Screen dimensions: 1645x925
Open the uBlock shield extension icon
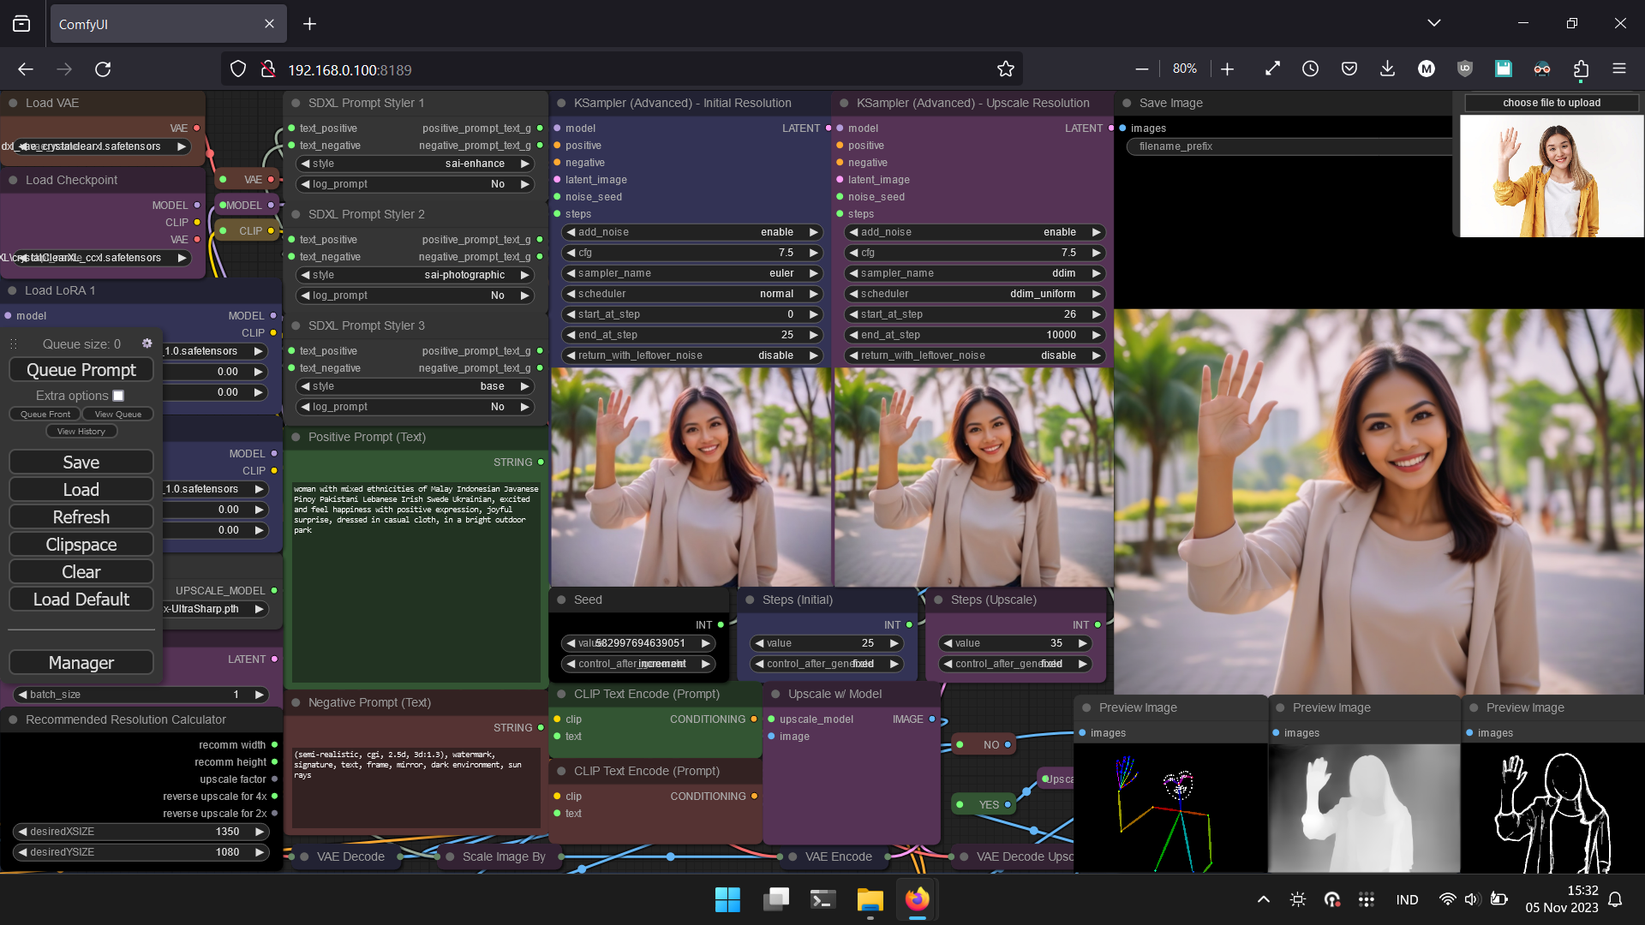click(1464, 69)
